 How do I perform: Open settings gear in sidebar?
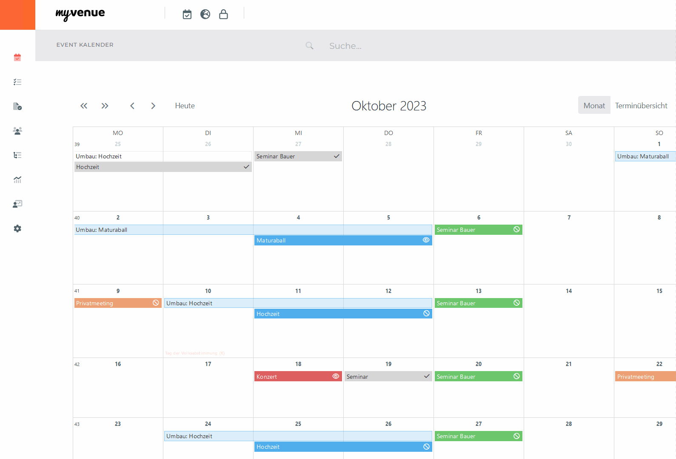17,228
